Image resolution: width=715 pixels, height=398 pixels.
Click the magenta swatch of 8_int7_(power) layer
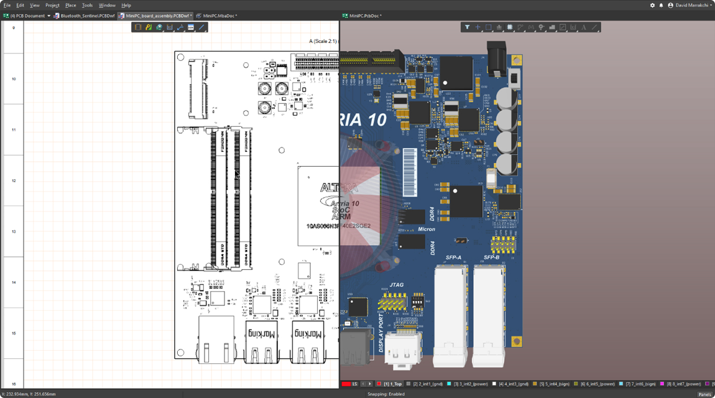tap(662, 384)
